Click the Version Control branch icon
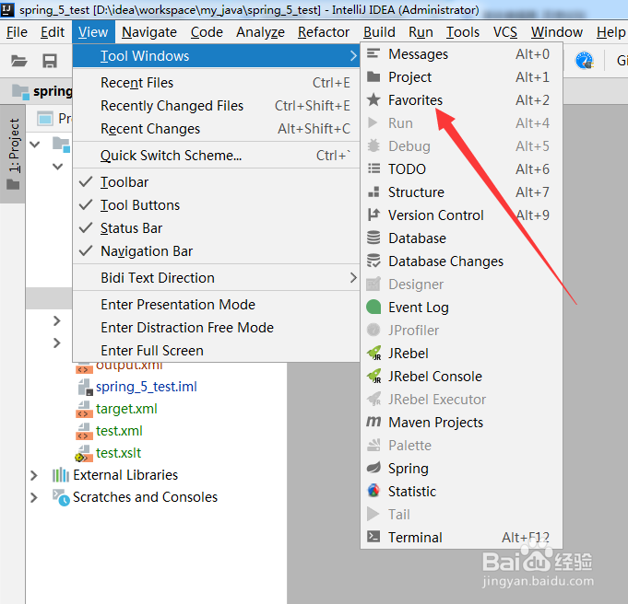Image resolution: width=628 pixels, height=604 pixels. click(373, 215)
